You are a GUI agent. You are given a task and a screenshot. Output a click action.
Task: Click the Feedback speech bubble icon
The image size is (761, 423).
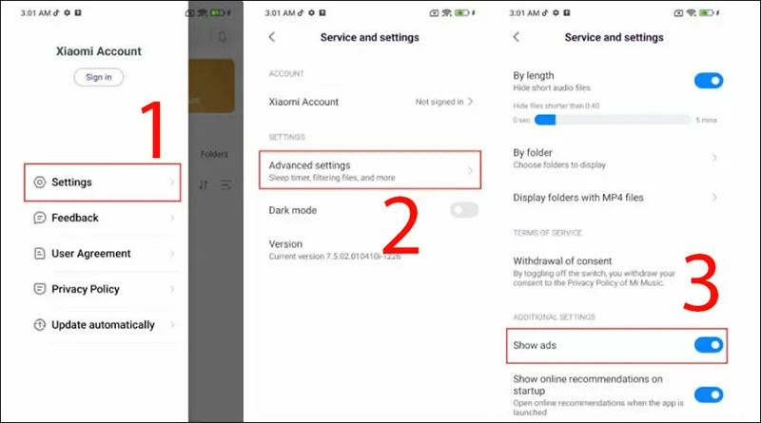pyautogui.click(x=40, y=218)
